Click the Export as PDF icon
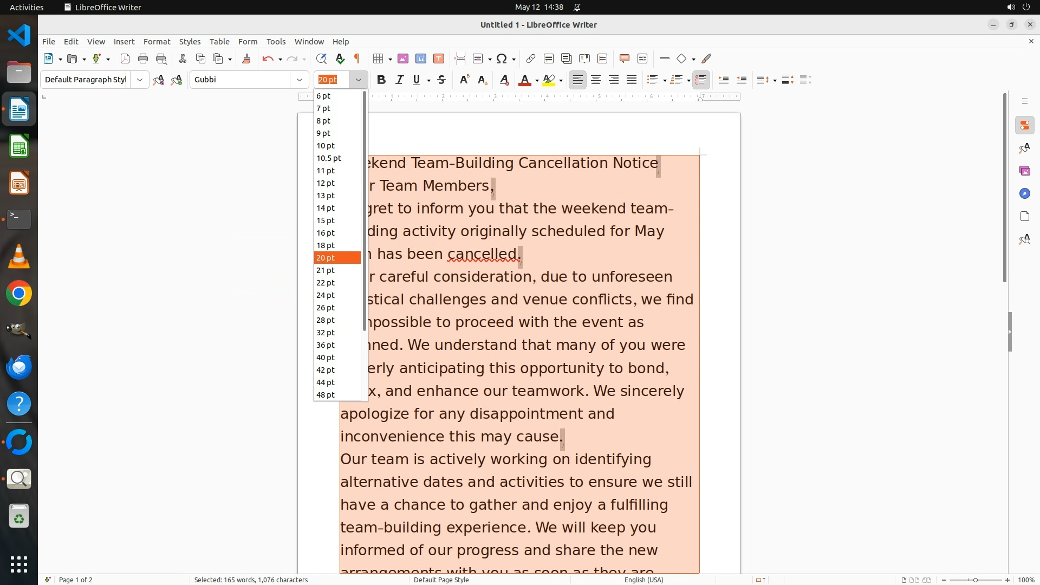 [125, 58]
